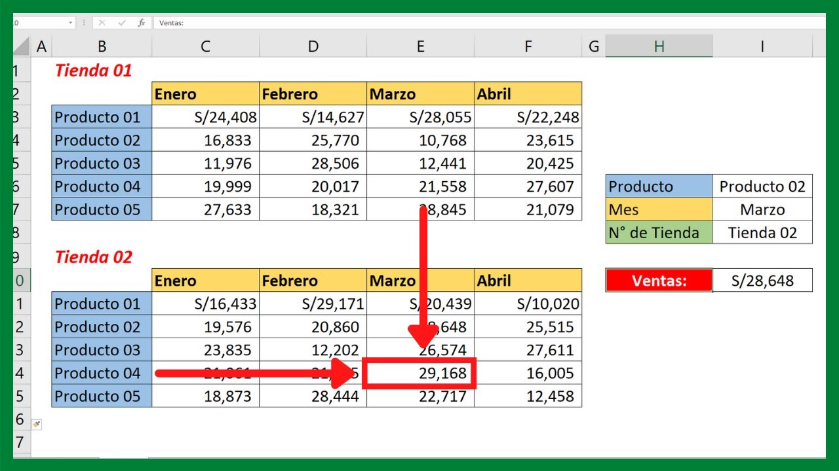Click the Cancel X icon in formula bar
The image size is (839, 471).
coord(102,22)
